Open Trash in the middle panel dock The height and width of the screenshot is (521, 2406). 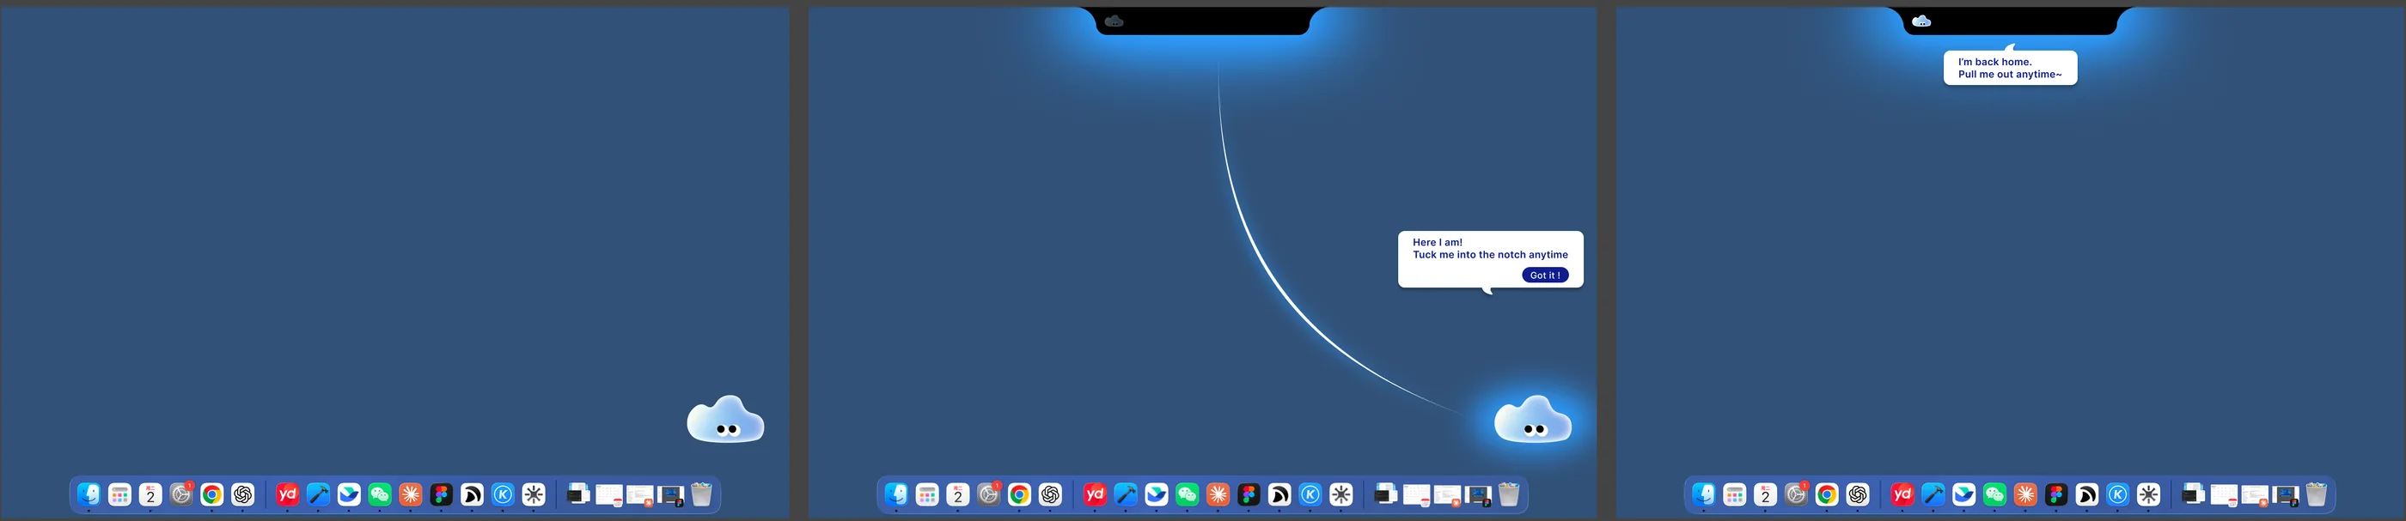click(1510, 494)
